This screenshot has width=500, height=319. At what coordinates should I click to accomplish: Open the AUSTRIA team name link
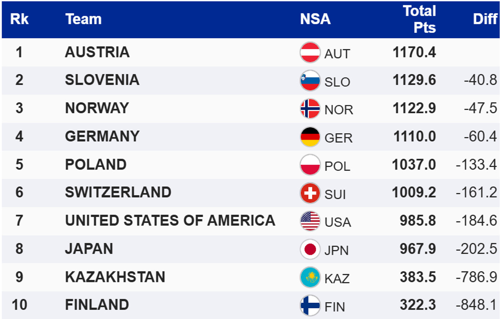point(97,52)
